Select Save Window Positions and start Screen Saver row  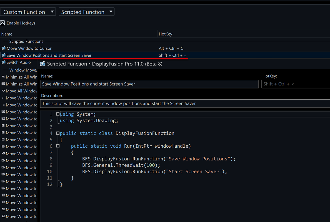click(165, 55)
